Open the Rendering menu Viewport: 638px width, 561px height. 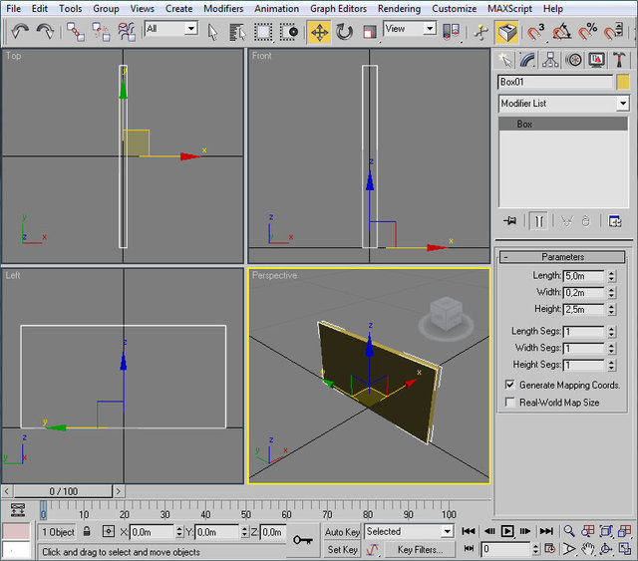coord(399,8)
